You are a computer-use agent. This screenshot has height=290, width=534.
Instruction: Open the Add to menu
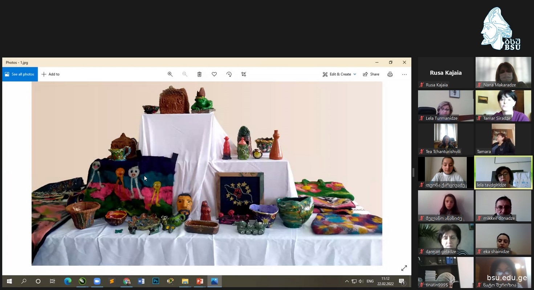(50, 74)
